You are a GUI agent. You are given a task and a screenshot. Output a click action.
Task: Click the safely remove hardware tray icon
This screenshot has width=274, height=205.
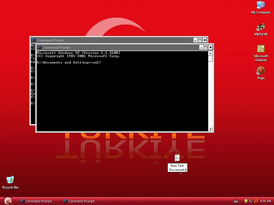click(251, 201)
